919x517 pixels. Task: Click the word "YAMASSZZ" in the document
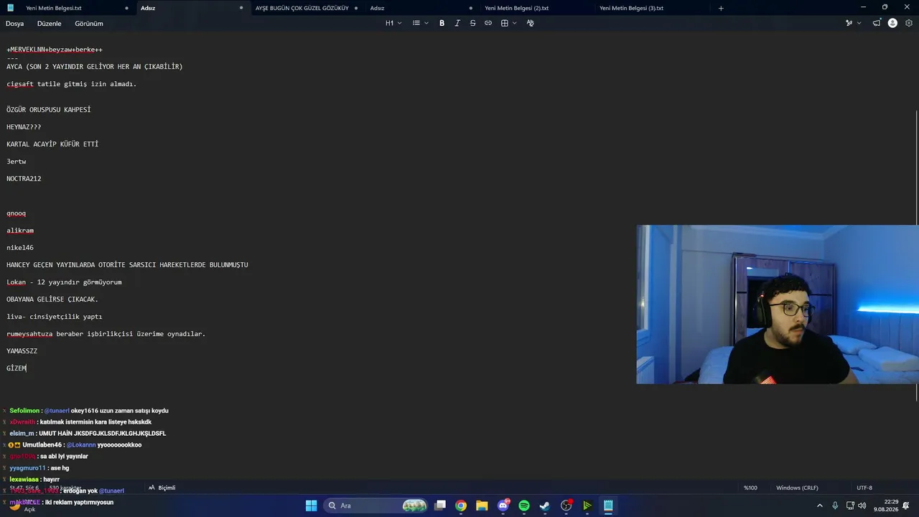click(x=22, y=351)
